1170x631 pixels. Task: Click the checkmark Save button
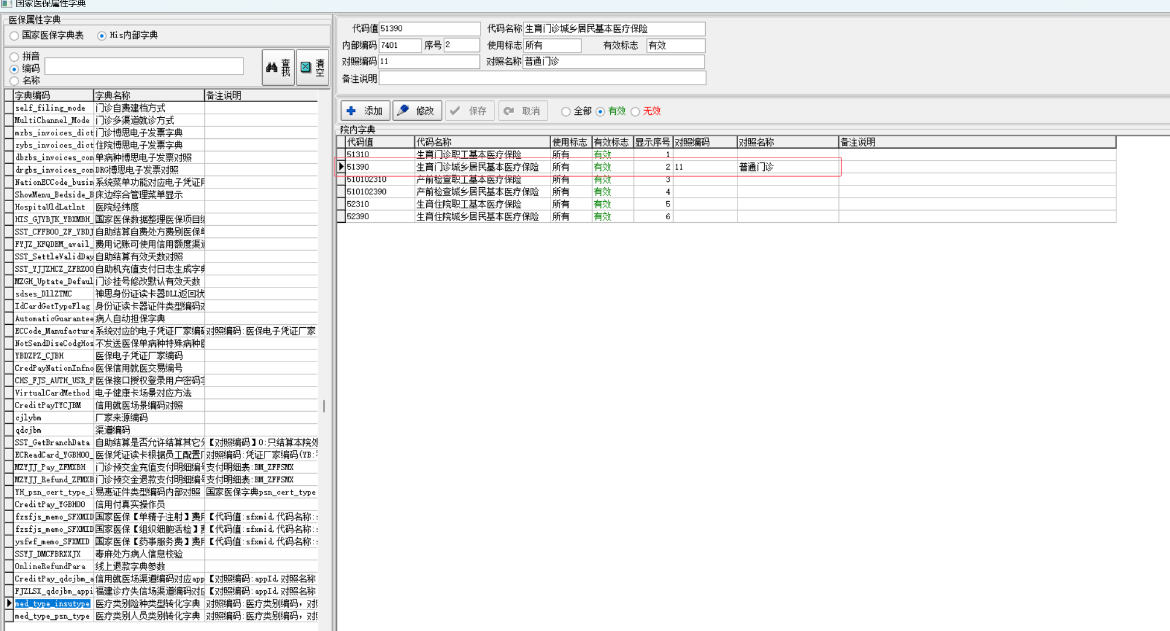click(x=469, y=111)
